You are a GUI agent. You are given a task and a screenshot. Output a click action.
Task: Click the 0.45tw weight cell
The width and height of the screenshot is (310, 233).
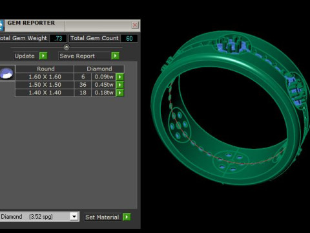pos(104,85)
